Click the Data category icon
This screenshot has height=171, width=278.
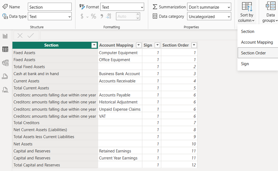155,16
